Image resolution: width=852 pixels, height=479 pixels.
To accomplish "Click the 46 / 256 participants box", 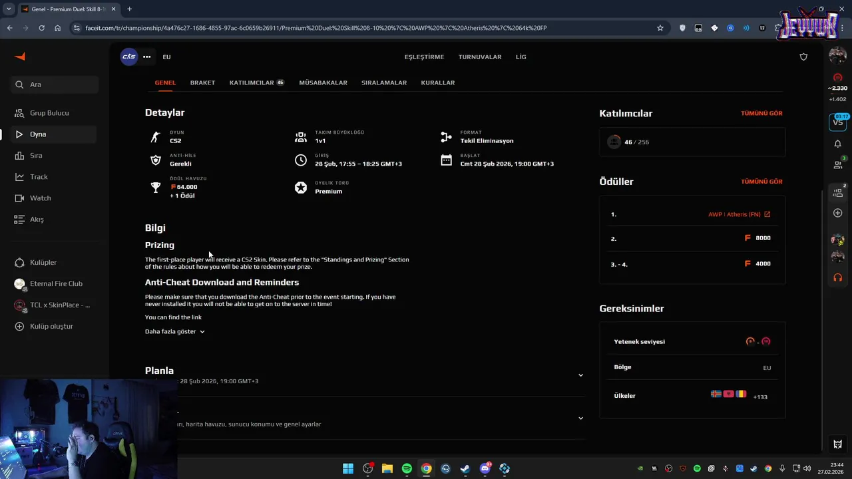I will (x=692, y=142).
